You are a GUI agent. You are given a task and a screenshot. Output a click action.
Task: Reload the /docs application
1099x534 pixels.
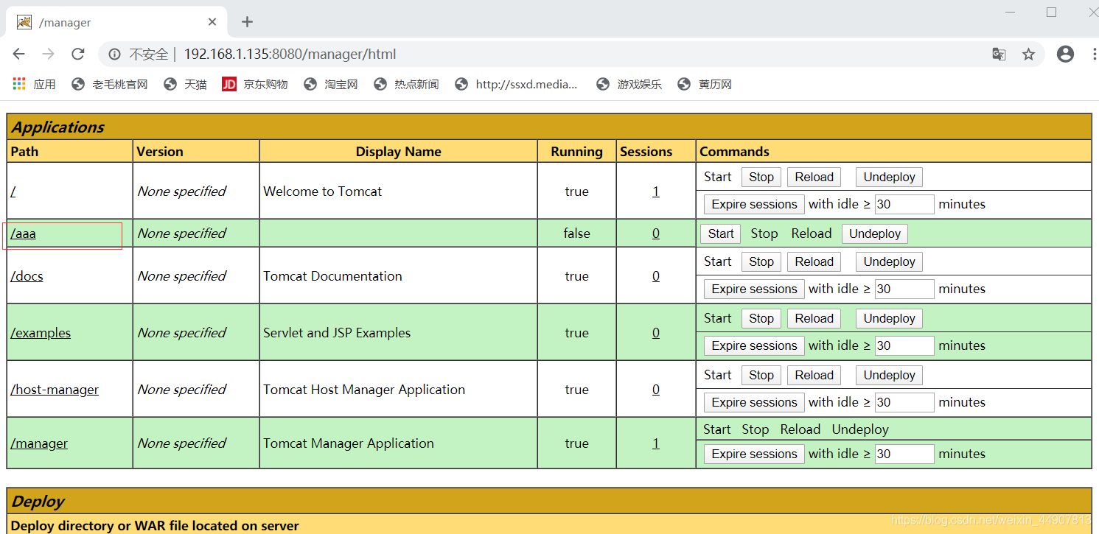(814, 261)
